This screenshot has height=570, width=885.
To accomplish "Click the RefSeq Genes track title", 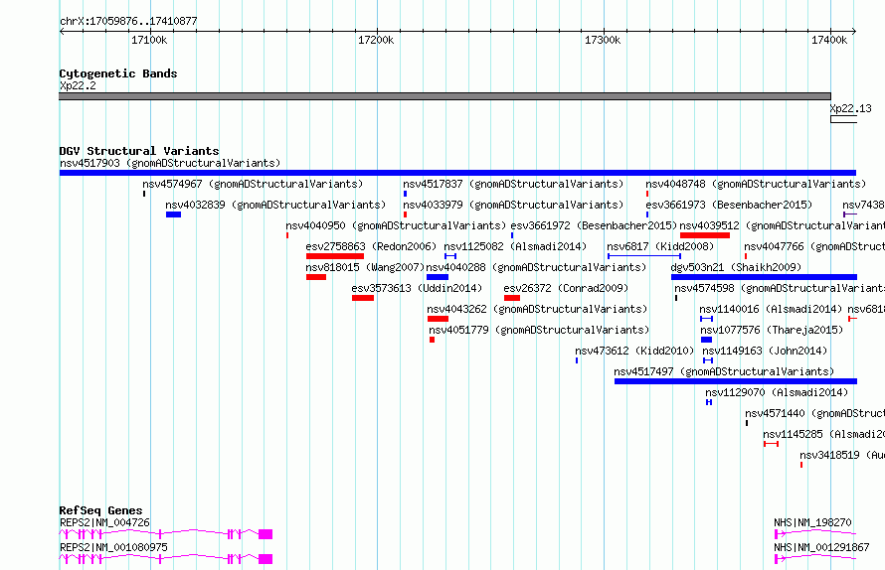I will pyautogui.click(x=100, y=510).
